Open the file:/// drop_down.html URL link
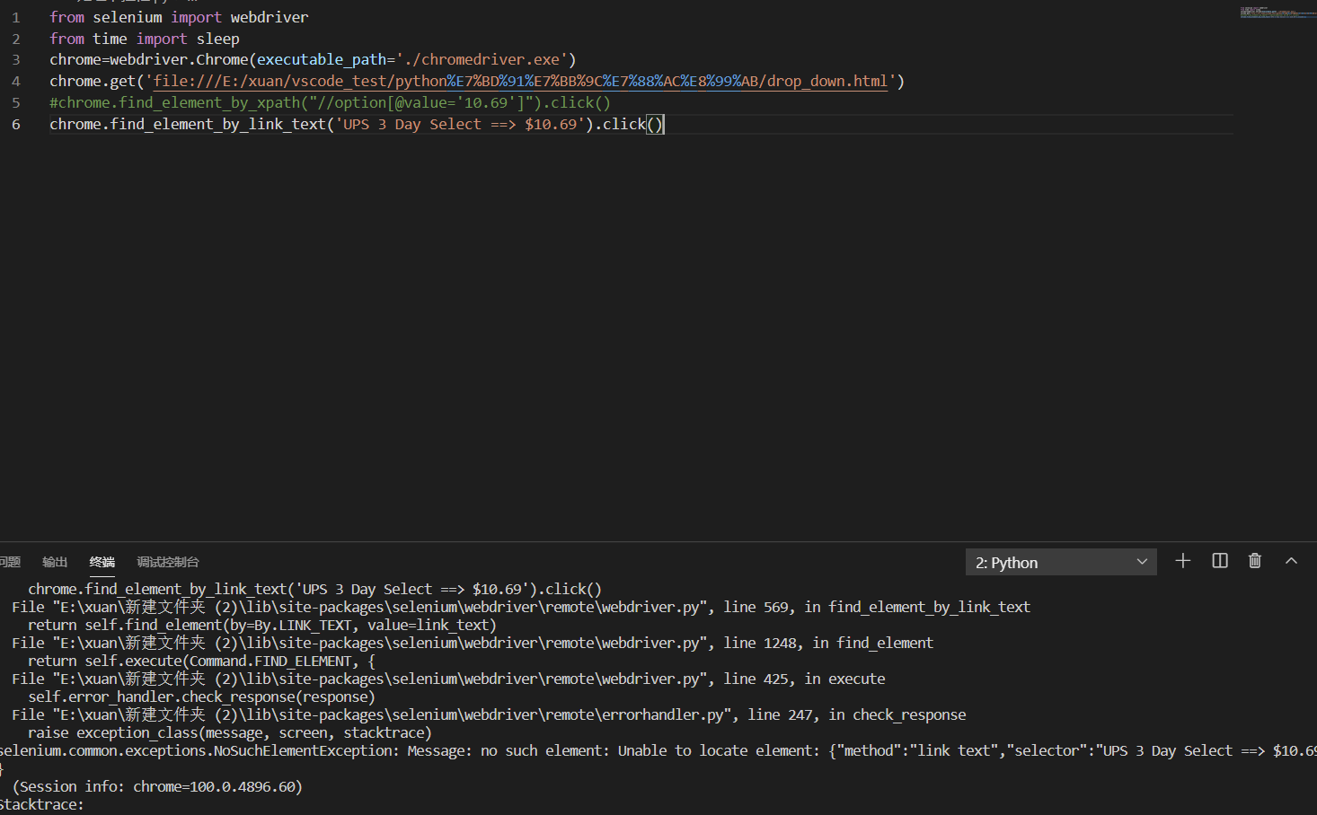This screenshot has width=1317, height=815. pyautogui.click(x=520, y=81)
